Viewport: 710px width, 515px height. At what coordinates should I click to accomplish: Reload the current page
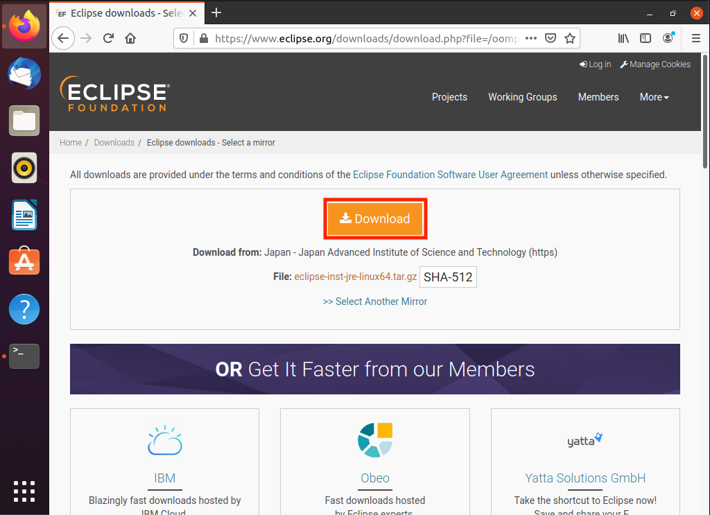tap(108, 38)
